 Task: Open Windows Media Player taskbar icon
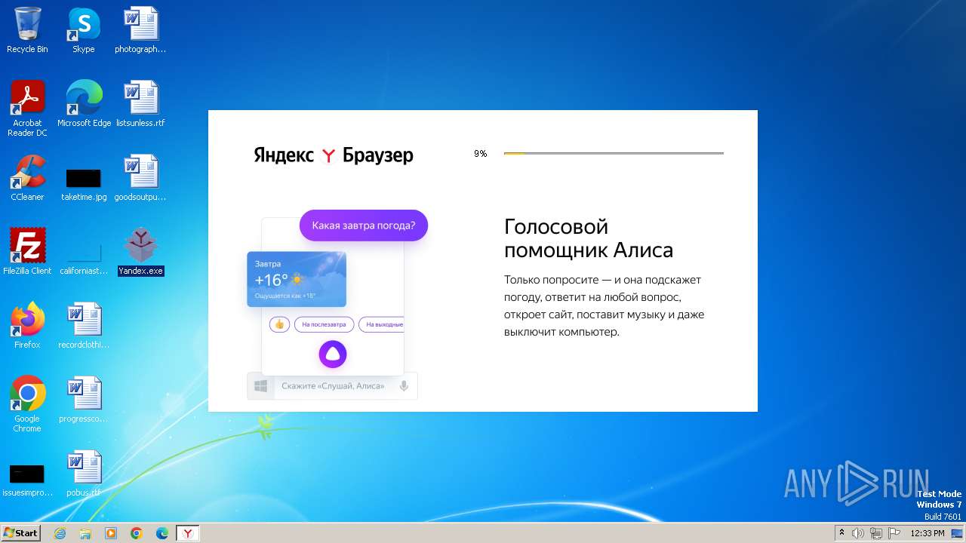pos(111,533)
